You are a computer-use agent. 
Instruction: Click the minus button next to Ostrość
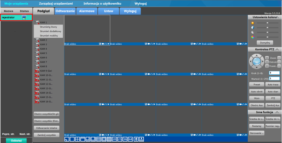[279, 62]
